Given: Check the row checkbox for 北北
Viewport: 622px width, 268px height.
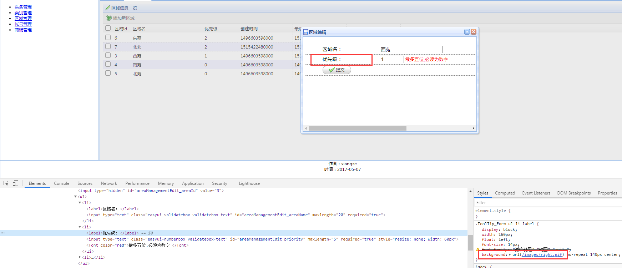Looking at the screenshot, I should (108, 46).
